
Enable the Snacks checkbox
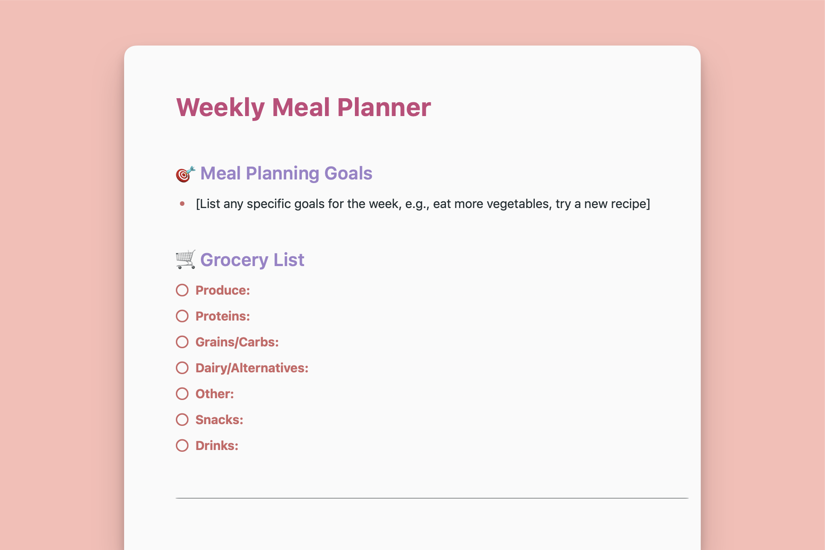tap(182, 420)
